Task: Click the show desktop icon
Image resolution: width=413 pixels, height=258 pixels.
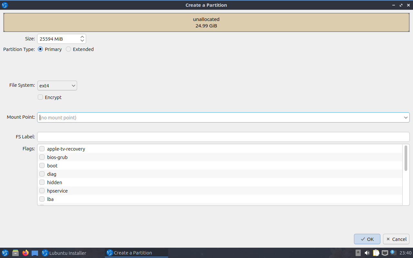Action: (x=35, y=253)
